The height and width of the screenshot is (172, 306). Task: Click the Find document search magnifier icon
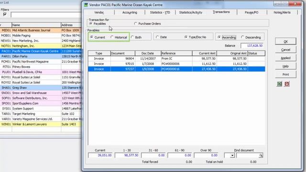(x=261, y=155)
